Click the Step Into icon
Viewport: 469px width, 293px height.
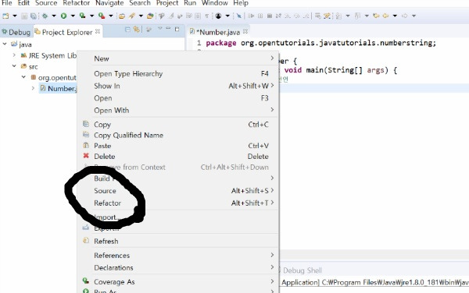[x=288, y=16]
